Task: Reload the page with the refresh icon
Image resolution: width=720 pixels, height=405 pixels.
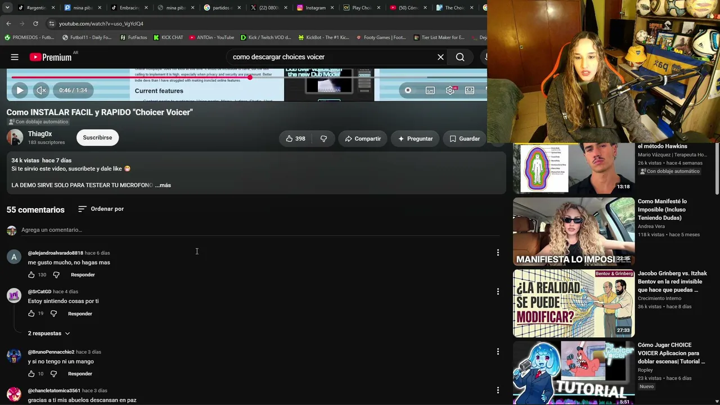Action: pyautogui.click(x=35, y=24)
